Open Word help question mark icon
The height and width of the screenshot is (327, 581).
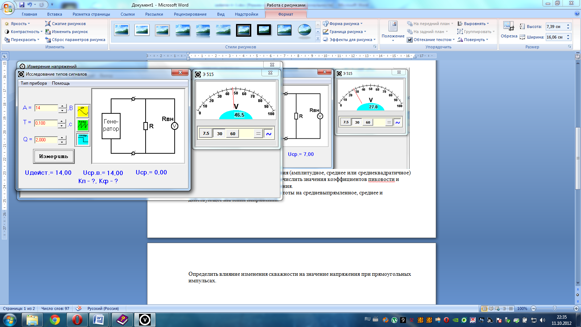pyautogui.click(x=577, y=14)
